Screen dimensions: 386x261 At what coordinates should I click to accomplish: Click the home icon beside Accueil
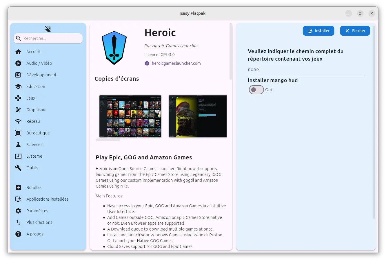(18, 52)
